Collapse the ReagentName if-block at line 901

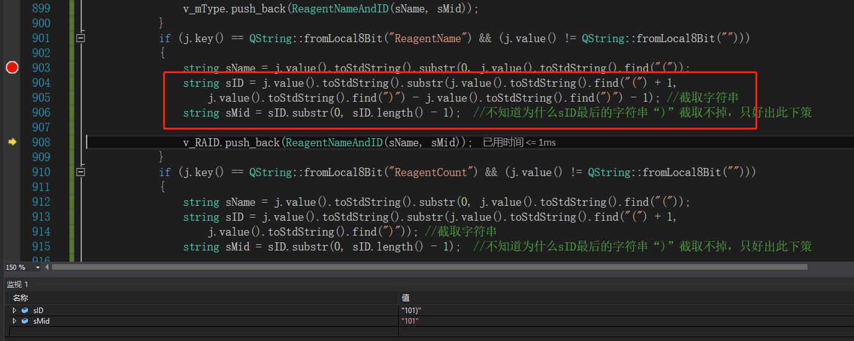point(80,38)
